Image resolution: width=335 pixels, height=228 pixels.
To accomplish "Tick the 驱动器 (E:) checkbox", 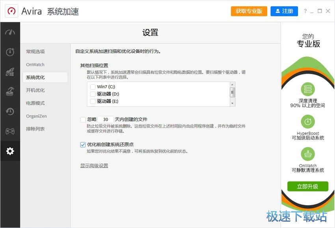I will tap(93, 101).
